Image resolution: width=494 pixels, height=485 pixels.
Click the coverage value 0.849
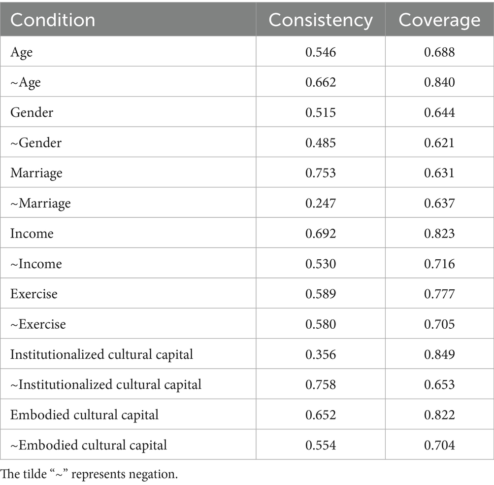tap(439, 354)
